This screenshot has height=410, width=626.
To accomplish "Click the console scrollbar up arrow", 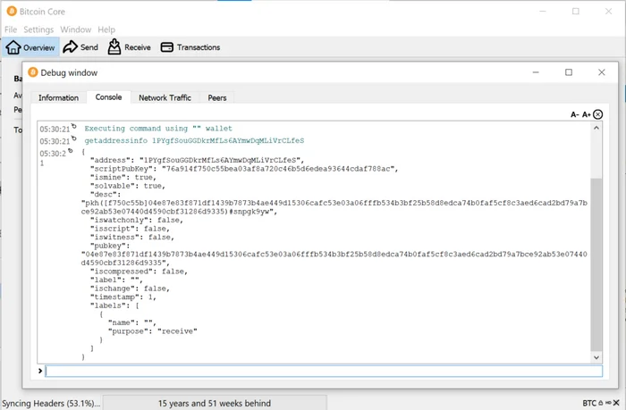I will tap(596, 128).
